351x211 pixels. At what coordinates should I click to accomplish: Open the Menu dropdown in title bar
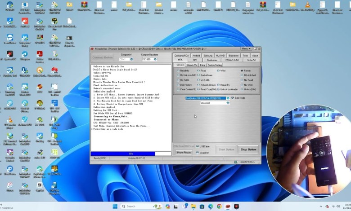point(246,48)
